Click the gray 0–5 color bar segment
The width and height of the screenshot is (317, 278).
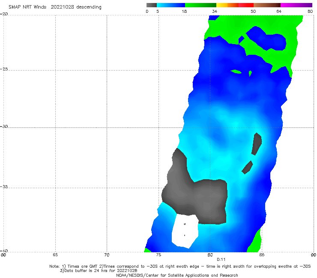(x=152, y=5)
